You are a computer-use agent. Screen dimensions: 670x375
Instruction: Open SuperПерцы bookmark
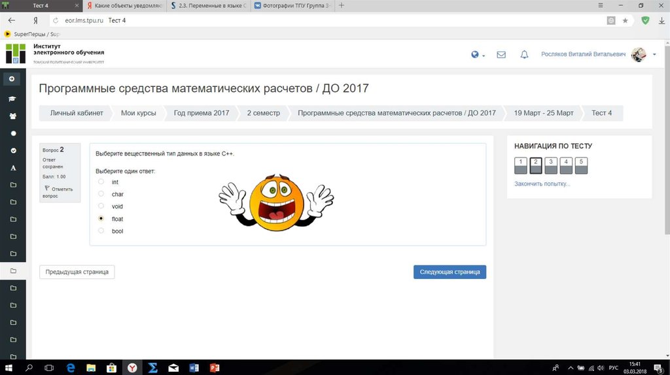coord(32,34)
